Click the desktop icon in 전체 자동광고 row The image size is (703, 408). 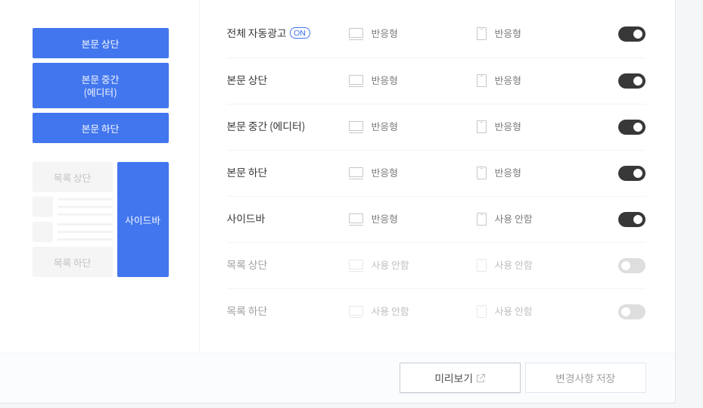[x=356, y=33]
